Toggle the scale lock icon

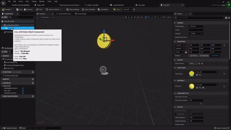pyautogui.click(x=186, y=52)
